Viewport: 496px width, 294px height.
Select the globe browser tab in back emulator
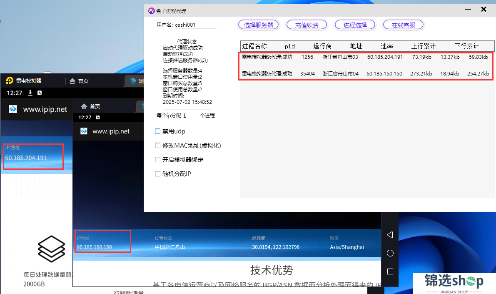pos(133,81)
